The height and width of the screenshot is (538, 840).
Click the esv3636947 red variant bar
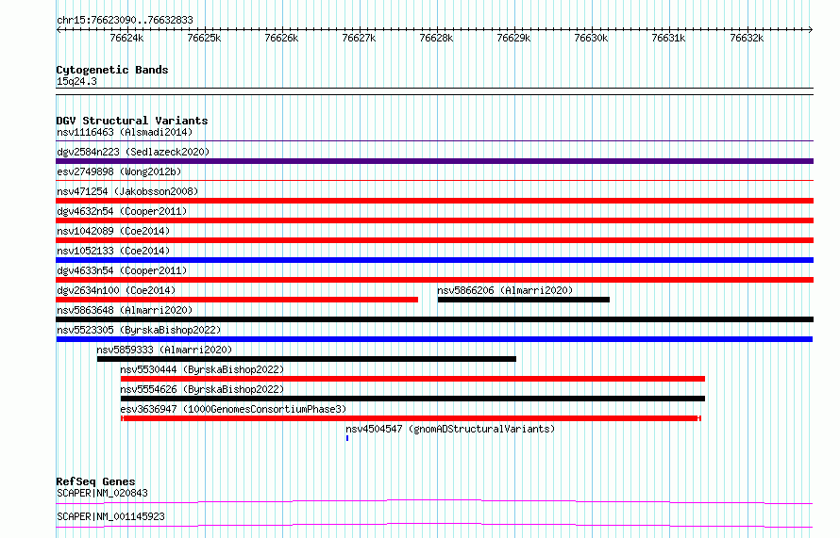click(x=411, y=418)
